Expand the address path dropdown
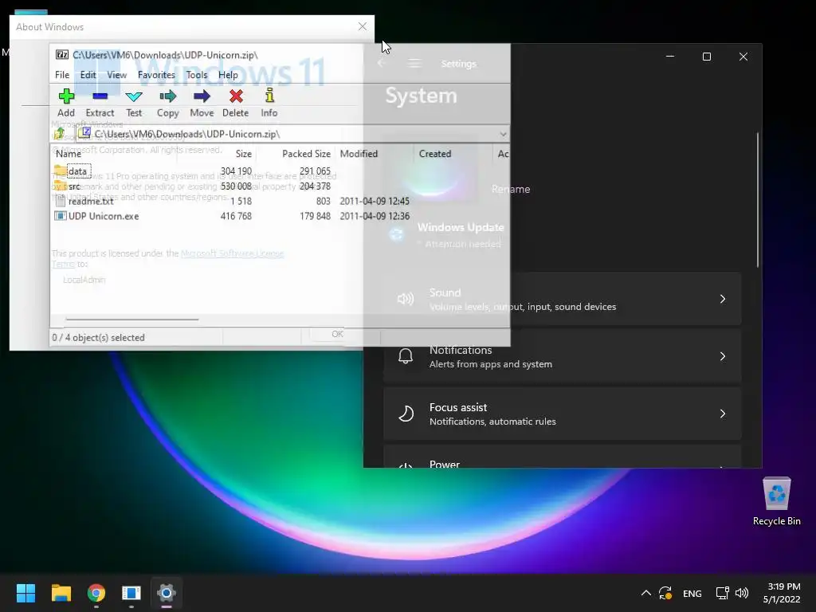The image size is (816, 612). click(503, 134)
